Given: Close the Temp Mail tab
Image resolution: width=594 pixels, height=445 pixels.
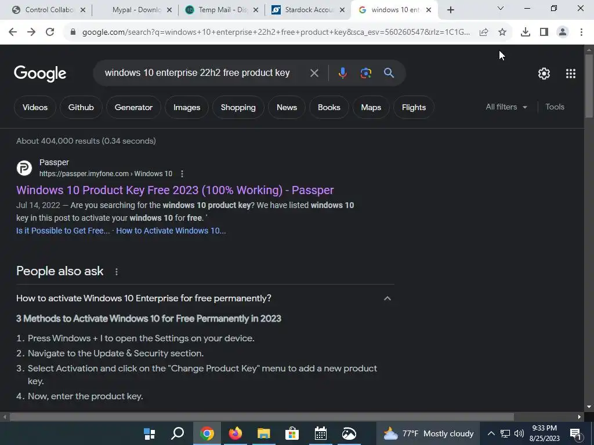Looking at the screenshot, I should click(256, 10).
